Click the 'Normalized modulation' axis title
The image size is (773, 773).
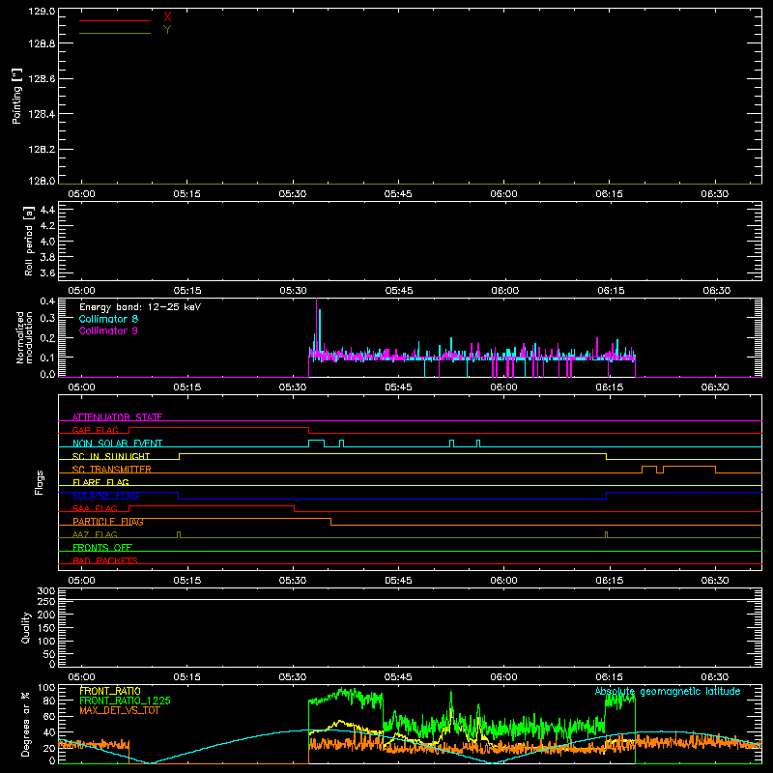pos(24,337)
